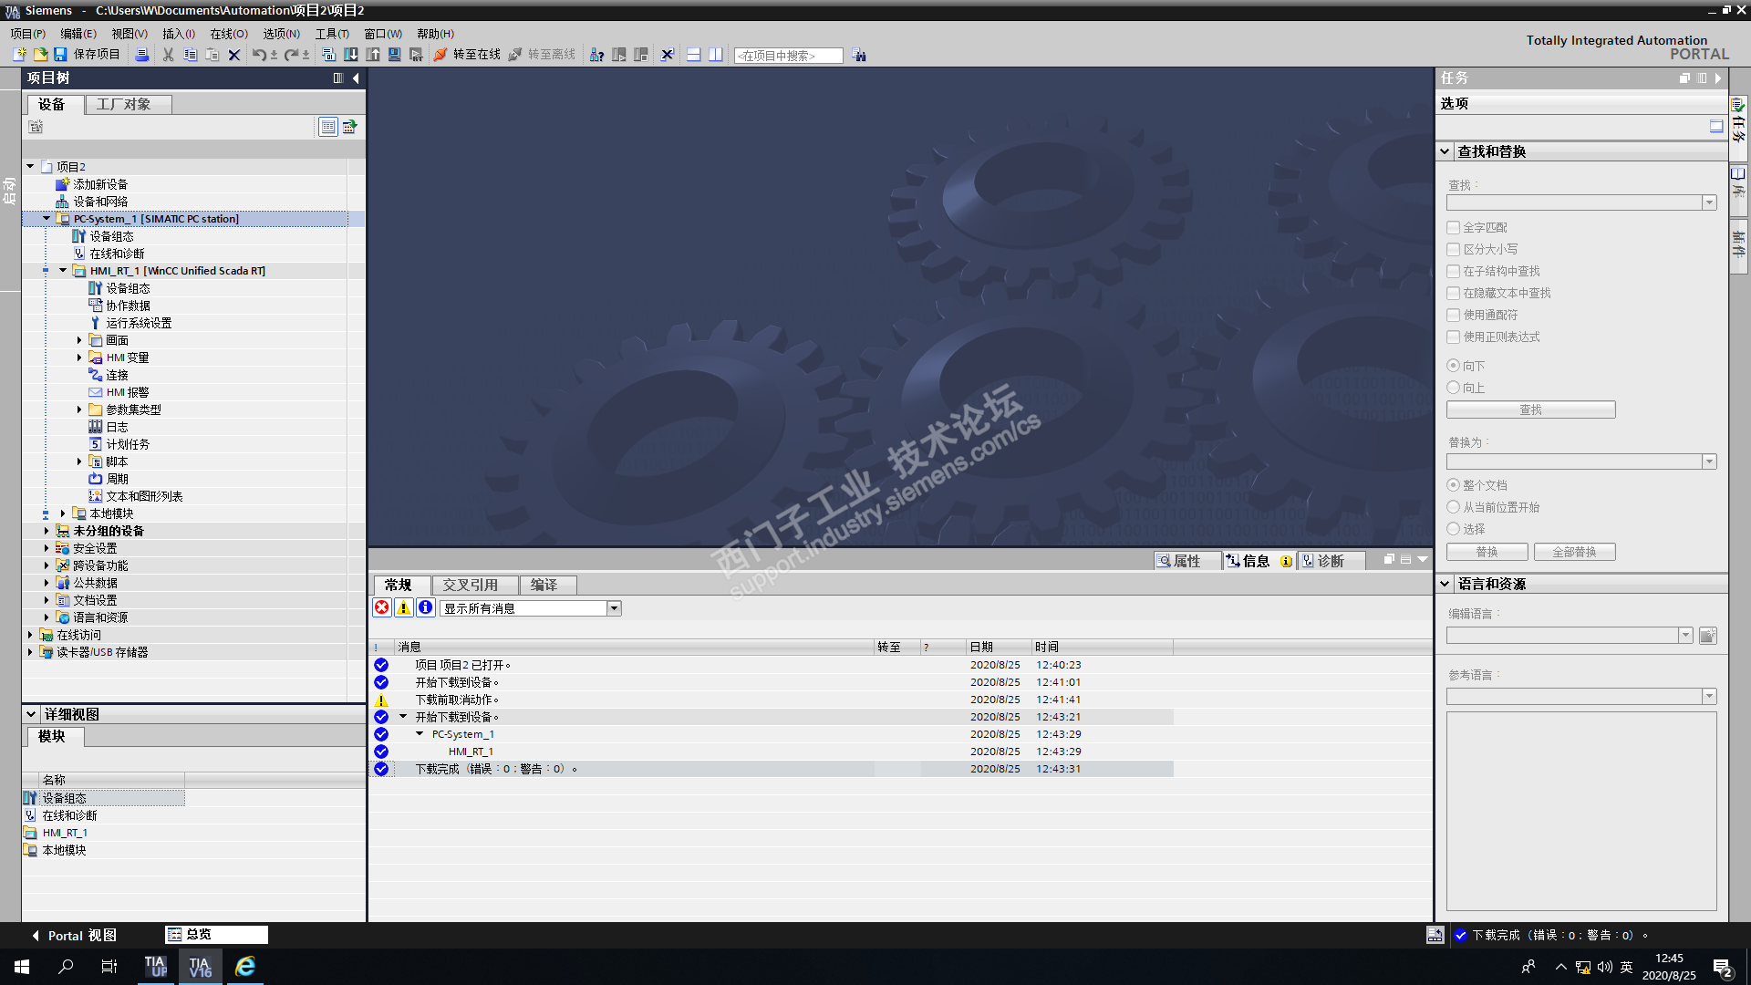The width and height of the screenshot is (1751, 985).
Task: Click the Download to device icon
Action: coord(351,55)
